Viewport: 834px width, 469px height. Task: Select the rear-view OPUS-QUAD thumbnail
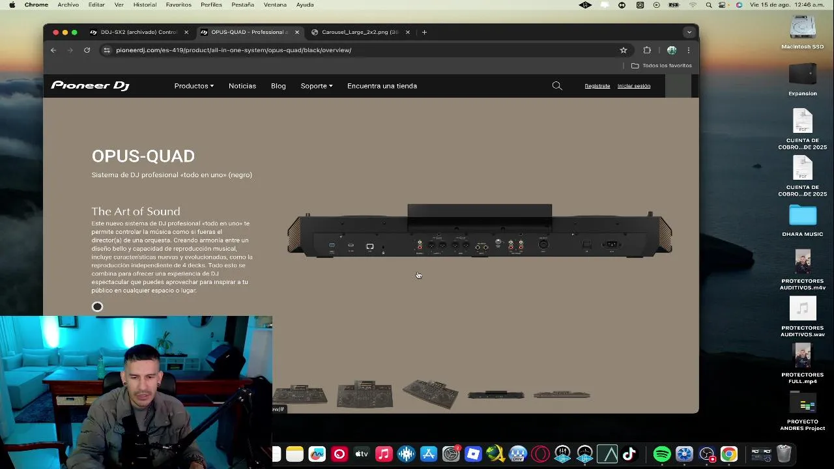click(496, 395)
